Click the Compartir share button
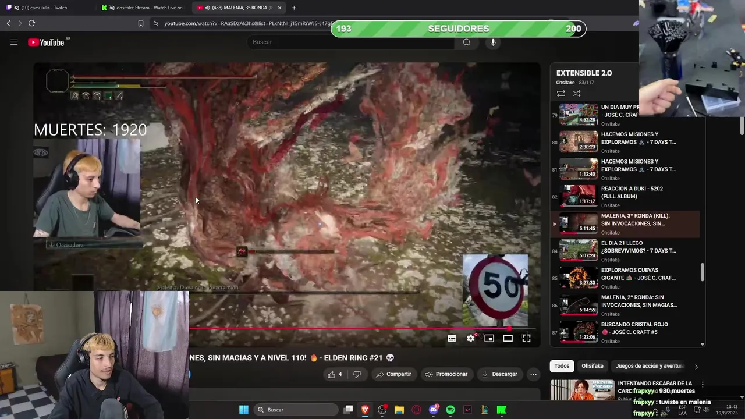 tap(393, 374)
